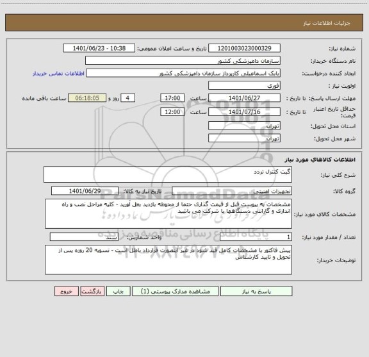This screenshot has width=369, height=357.
Task: Click the مهلت ارسال پاسخ label
Action: [332, 98]
